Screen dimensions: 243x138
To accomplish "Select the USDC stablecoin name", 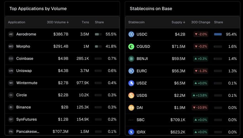I will pos(142,34).
